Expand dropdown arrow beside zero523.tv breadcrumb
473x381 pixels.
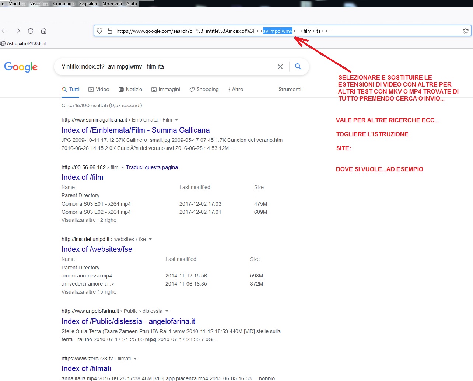pyautogui.click(x=135, y=359)
